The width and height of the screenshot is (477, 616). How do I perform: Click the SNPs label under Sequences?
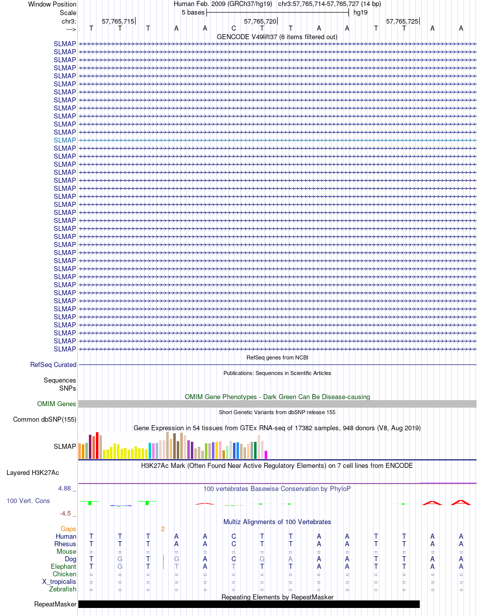tap(68, 388)
